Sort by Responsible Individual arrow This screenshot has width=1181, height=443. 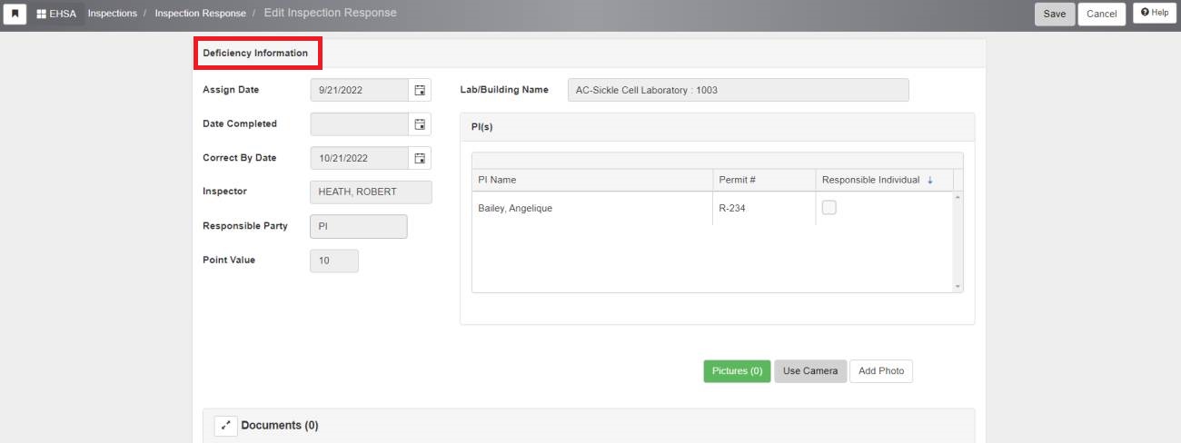pyautogui.click(x=929, y=180)
